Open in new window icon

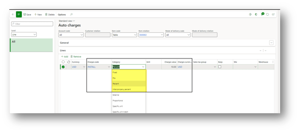[273, 14]
